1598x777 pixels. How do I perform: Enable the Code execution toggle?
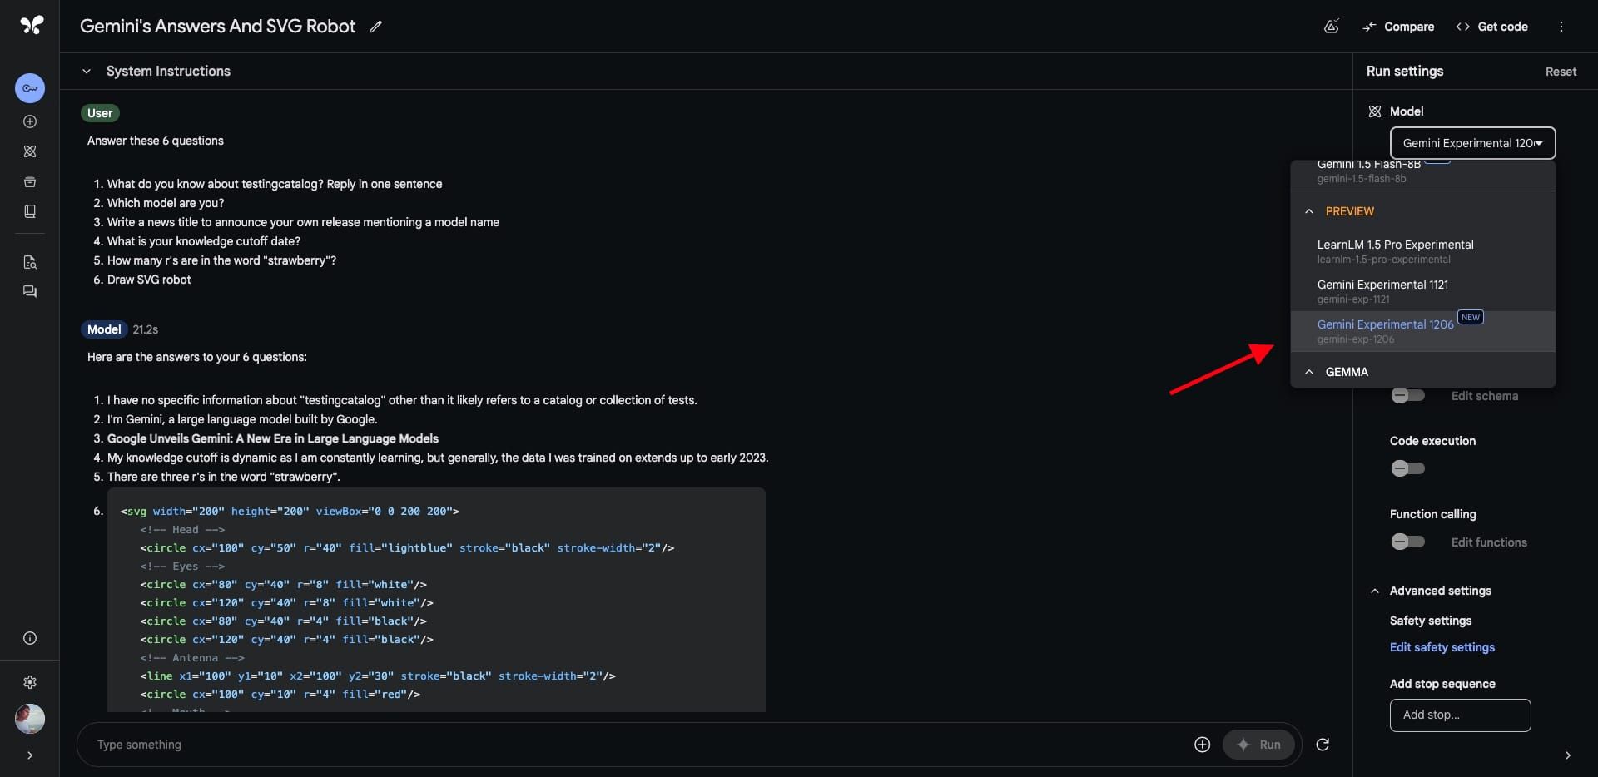1408,468
